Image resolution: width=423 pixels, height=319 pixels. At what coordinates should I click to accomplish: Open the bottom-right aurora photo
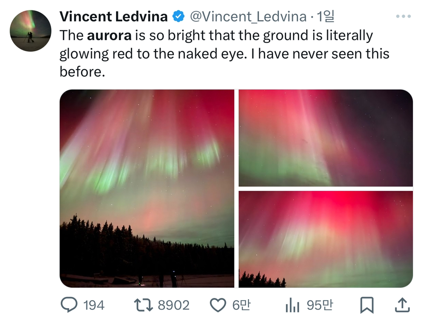coord(326,239)
